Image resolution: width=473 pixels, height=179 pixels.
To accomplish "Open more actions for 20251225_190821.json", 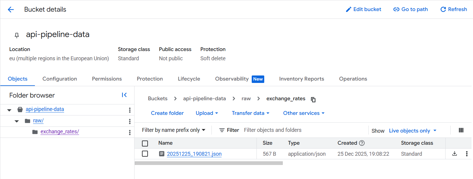I will (466, 154).
